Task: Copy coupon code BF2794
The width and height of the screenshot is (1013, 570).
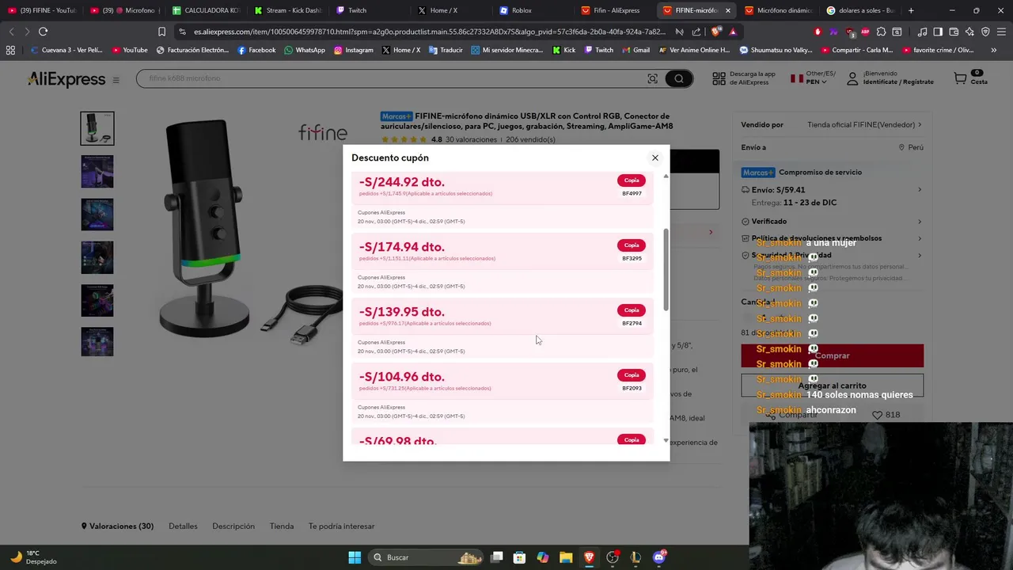Action: 632,310
